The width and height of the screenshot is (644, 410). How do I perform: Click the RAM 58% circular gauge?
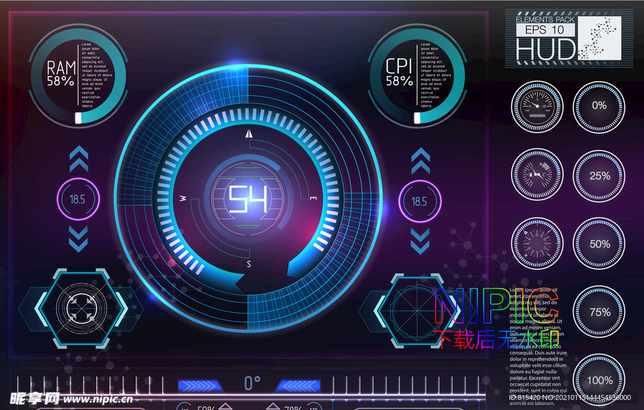click(78, 76)
